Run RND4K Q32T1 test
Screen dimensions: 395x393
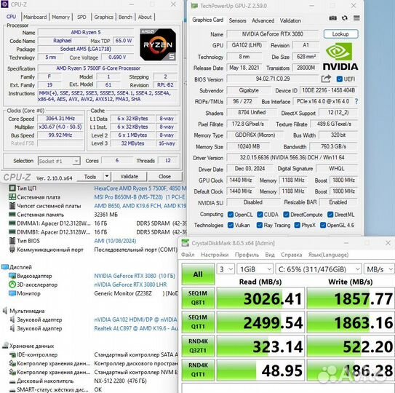[198, 346]
